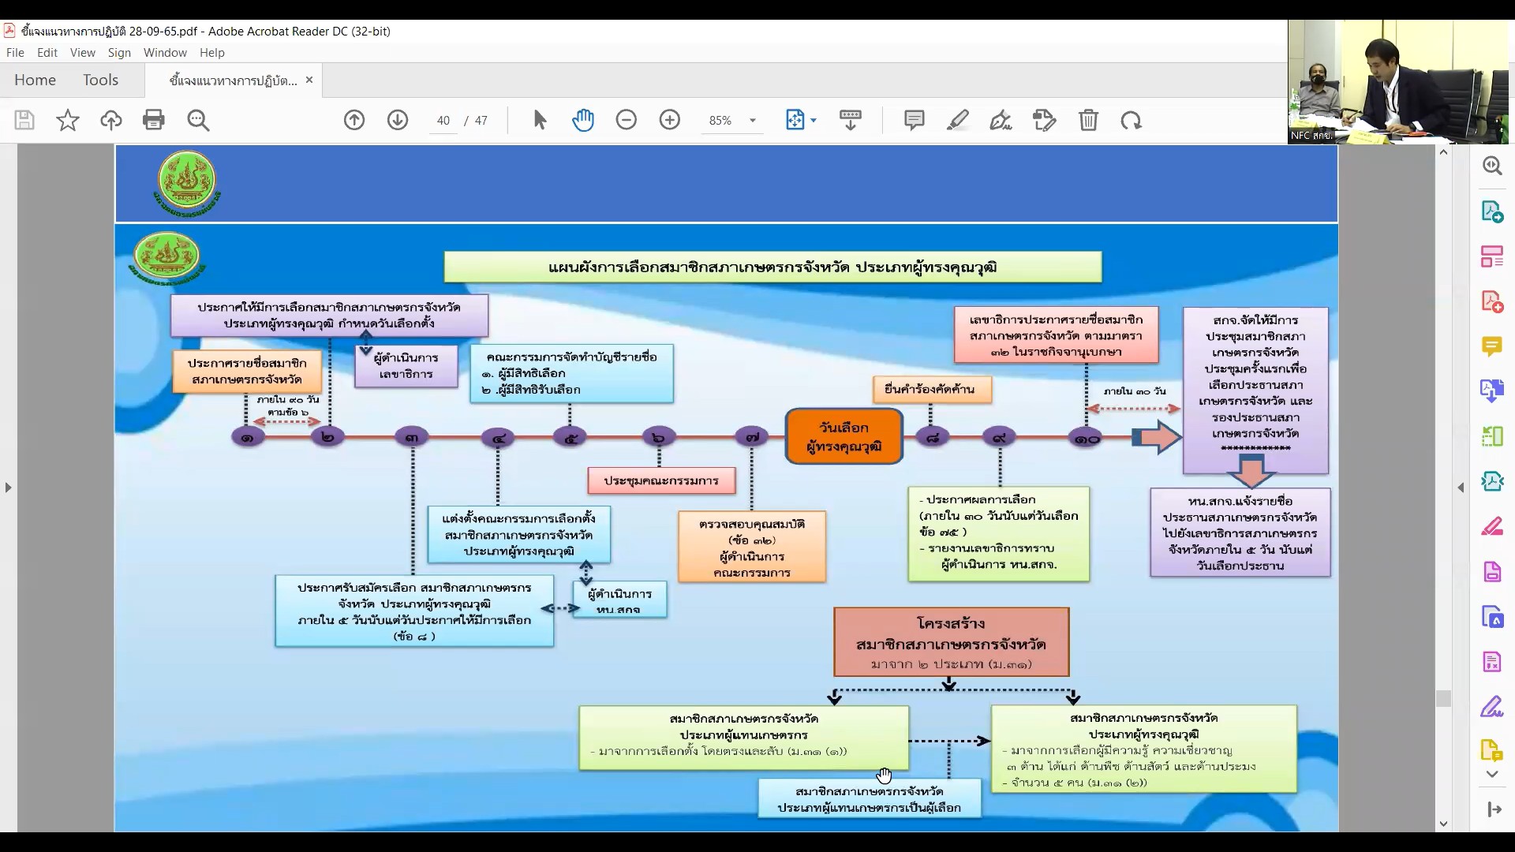This screenshot has width=1515, height=852.
Task: Add a sticky note comment
Action: point(915,120)
